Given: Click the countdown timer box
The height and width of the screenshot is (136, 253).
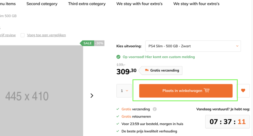Looking at the screenshot, I should click(x=227, y=122).
